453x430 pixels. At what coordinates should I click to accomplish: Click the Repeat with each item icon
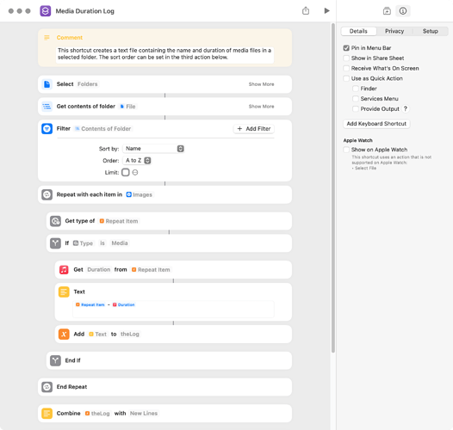pos(47,194)
